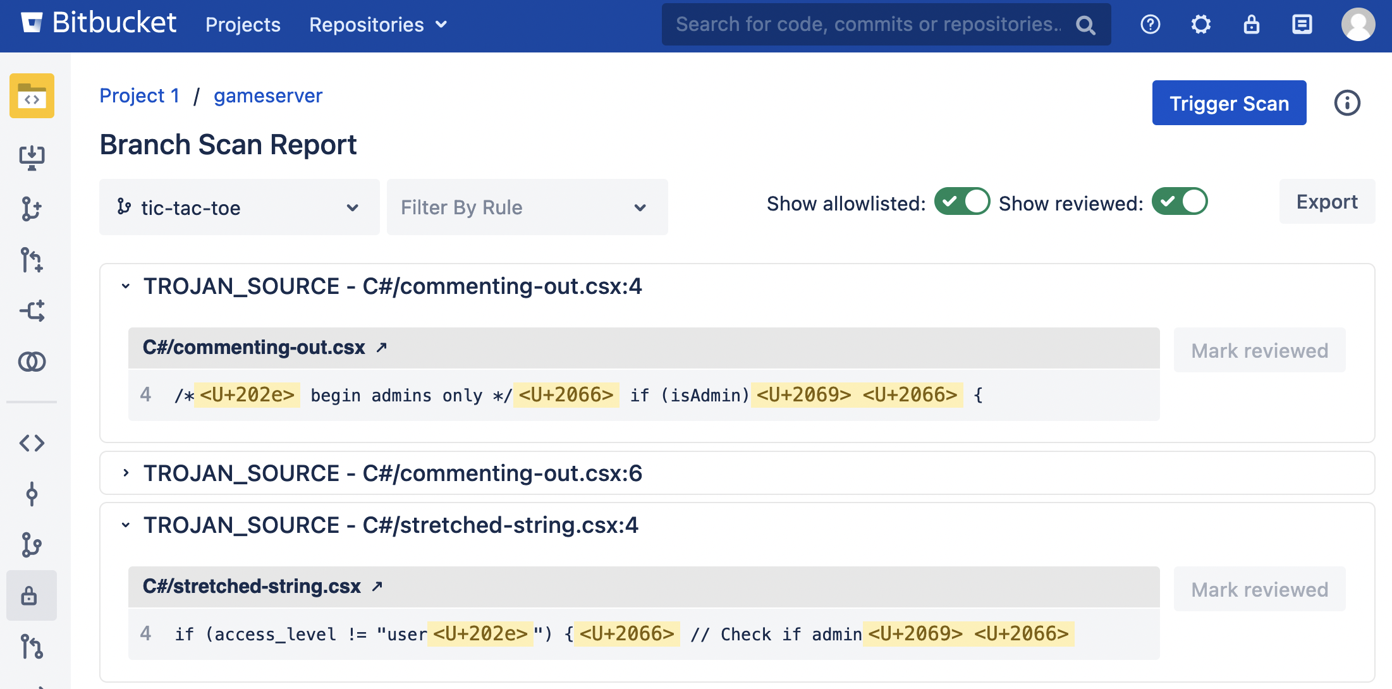Toggle the Show reviewed switch
This screenshot has width=1392, height=689.
click(1179, 202)
